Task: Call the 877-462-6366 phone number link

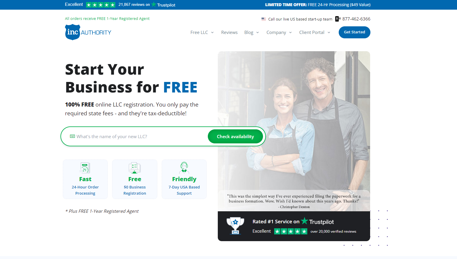Action: pyautogui.click(x=356, y=19)
